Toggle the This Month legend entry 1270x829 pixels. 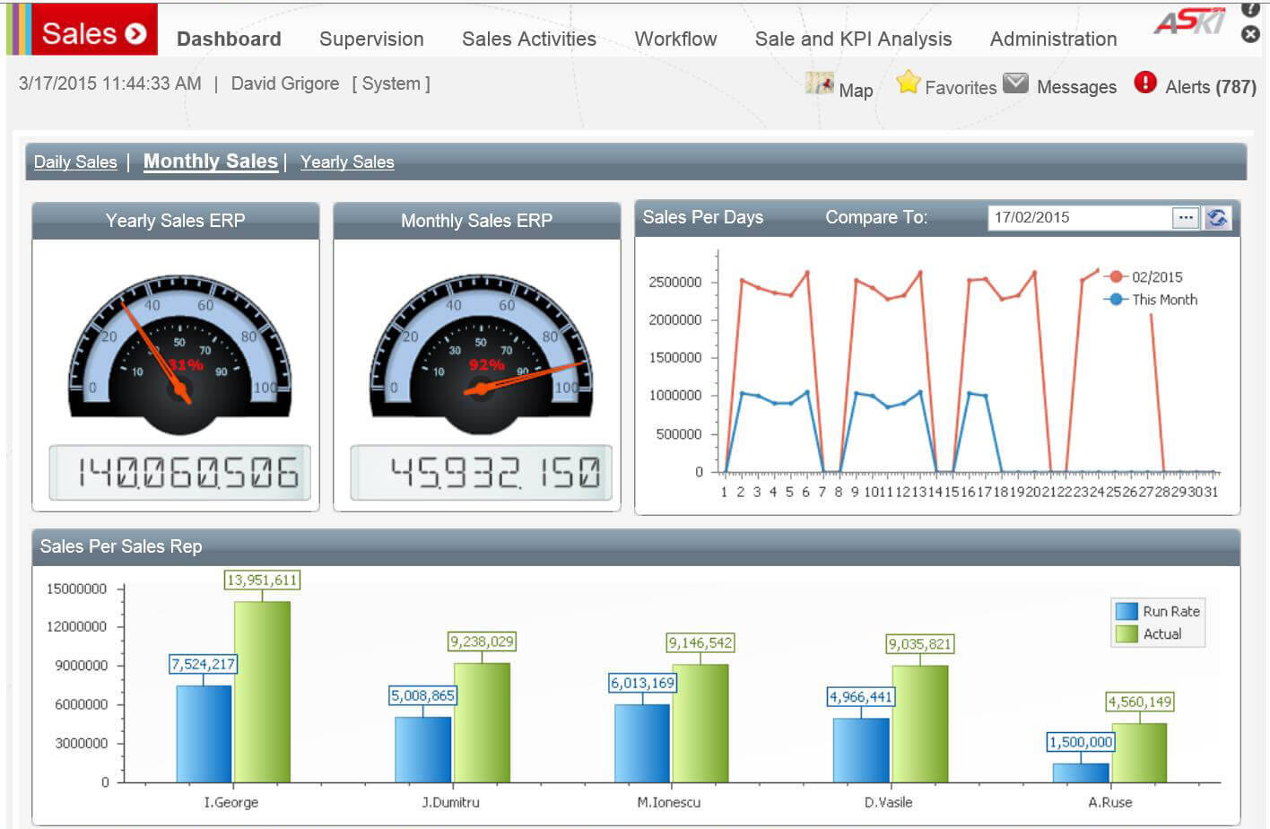point(1163,300)
